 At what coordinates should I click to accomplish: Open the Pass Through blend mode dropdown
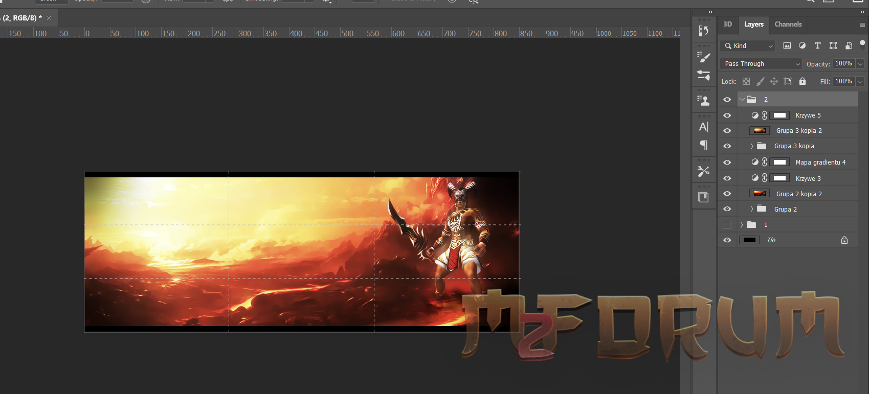click(761, 64)
